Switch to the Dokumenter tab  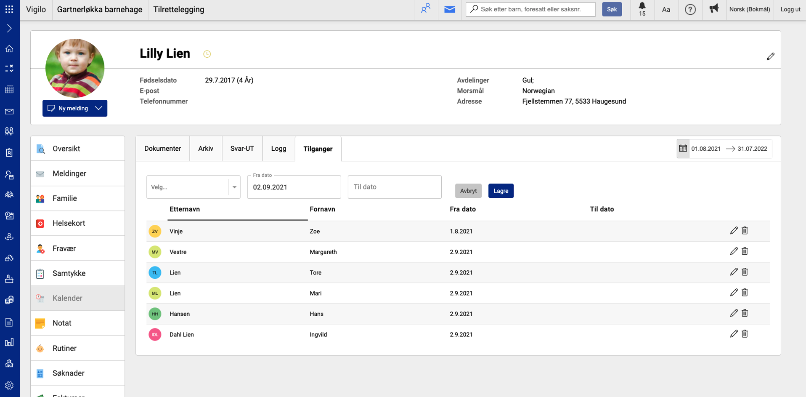[162, 149]
